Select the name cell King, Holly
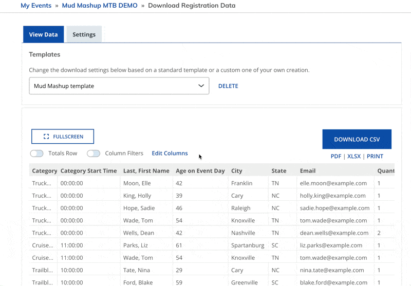This screenshot has height=286, width=411. [x=137, y=196]
